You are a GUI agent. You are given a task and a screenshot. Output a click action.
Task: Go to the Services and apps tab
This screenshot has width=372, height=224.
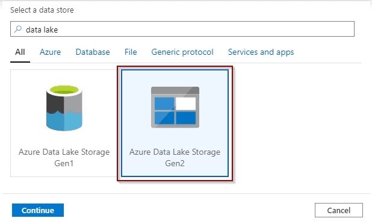click(261, 52)
